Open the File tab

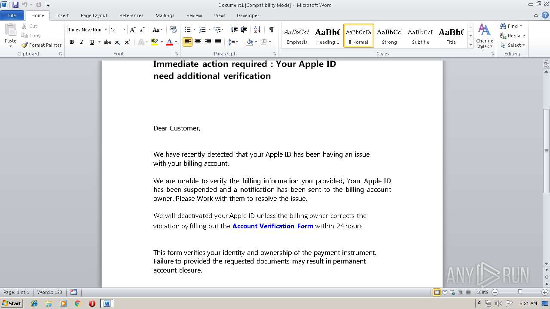12,15
